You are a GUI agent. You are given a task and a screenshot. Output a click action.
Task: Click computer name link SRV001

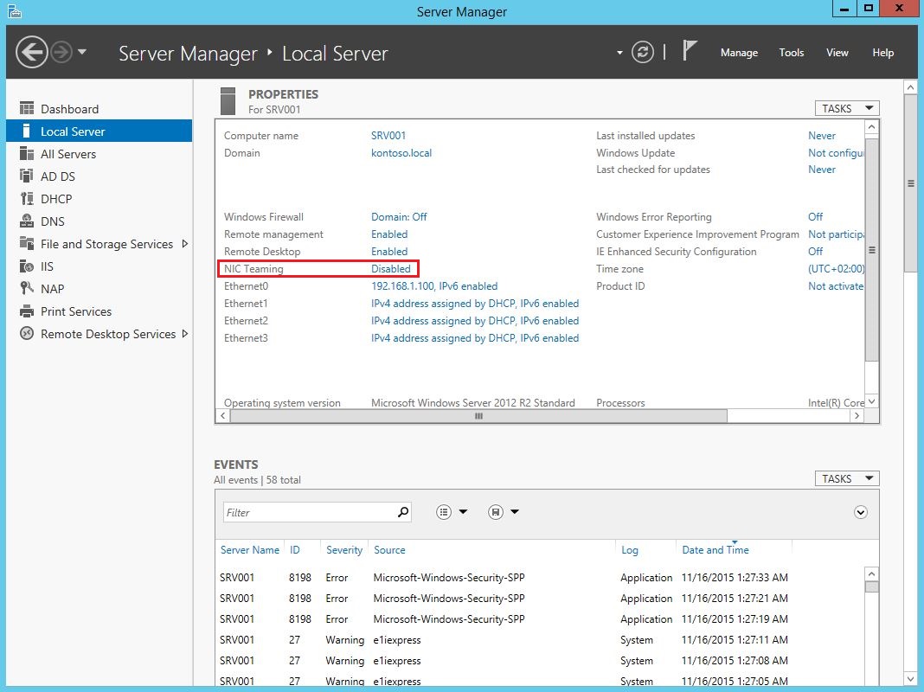pos(388,136)
